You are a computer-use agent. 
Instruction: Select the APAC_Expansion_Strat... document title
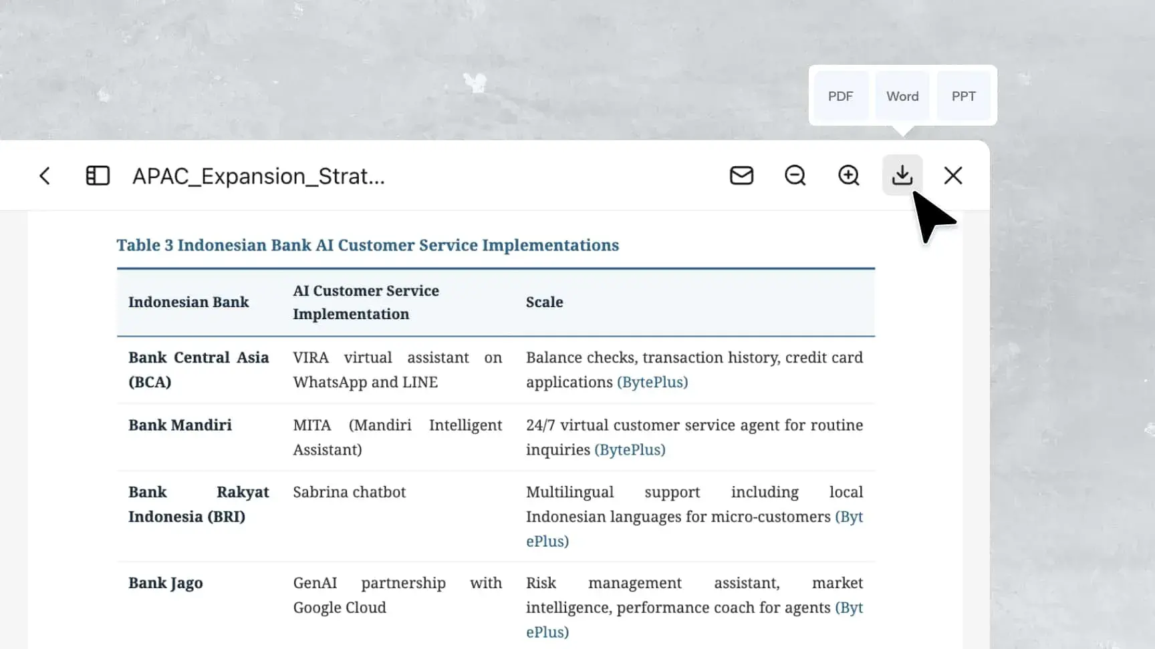coord(259,176)
